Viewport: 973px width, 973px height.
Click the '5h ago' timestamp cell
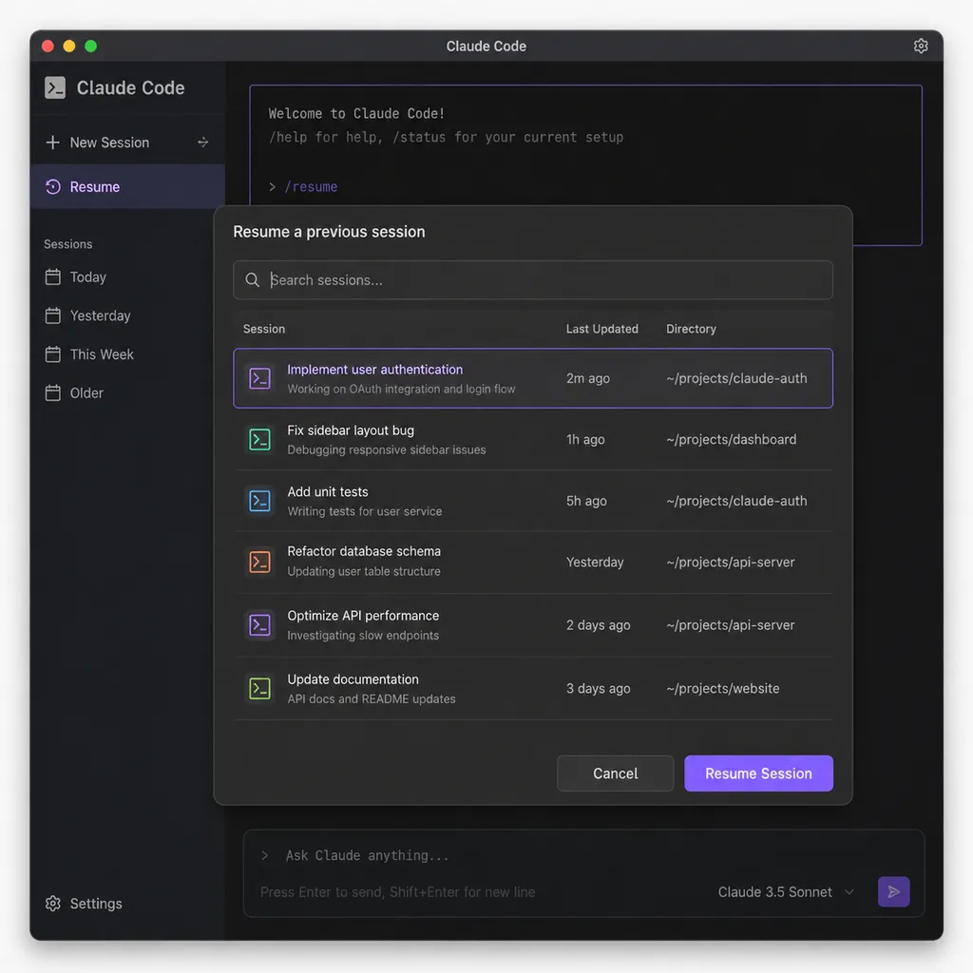(x=585, y=500)
